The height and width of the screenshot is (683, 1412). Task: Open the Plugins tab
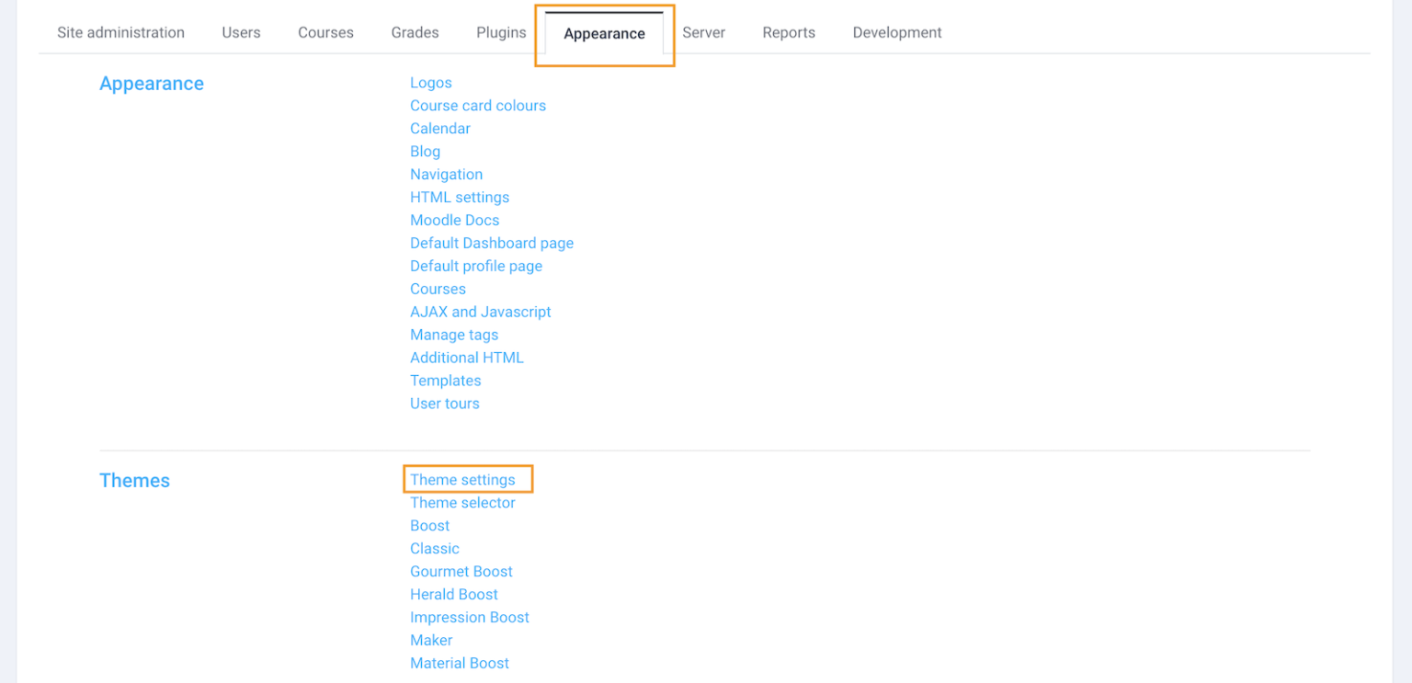(500, 32)
